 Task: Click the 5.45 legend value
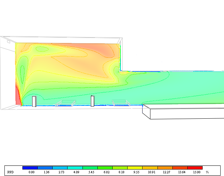pyautogui.click(x=91, y=172)
